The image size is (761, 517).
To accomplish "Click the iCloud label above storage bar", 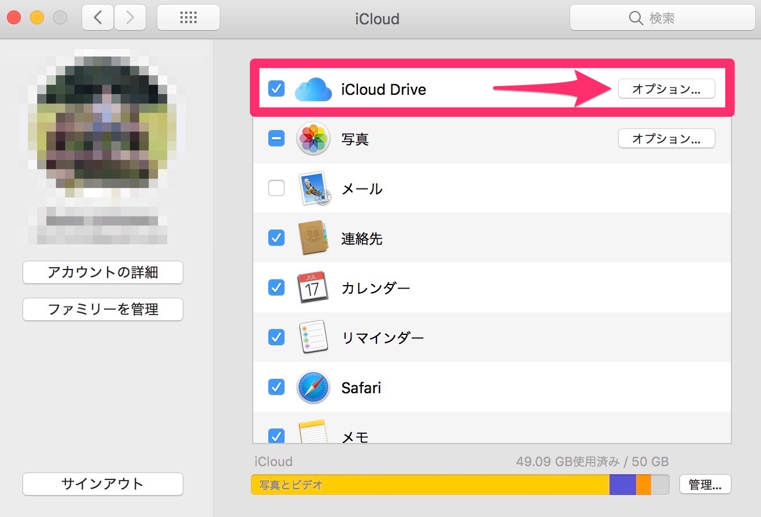I will coord(274,461).
